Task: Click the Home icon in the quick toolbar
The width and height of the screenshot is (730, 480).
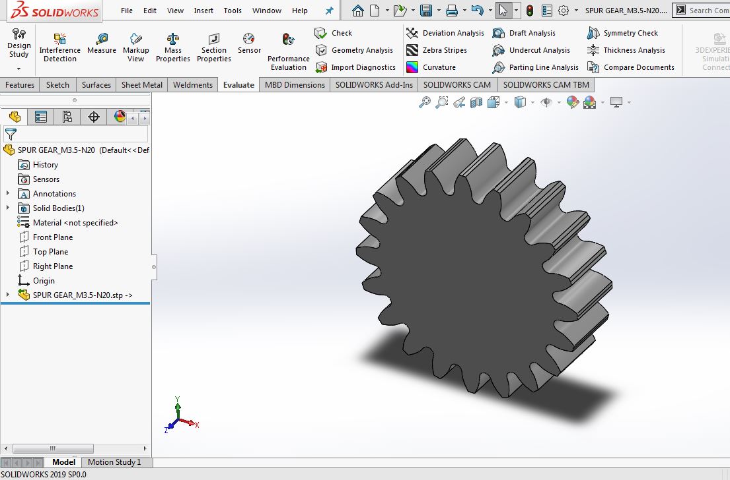Action: point(357,11)
